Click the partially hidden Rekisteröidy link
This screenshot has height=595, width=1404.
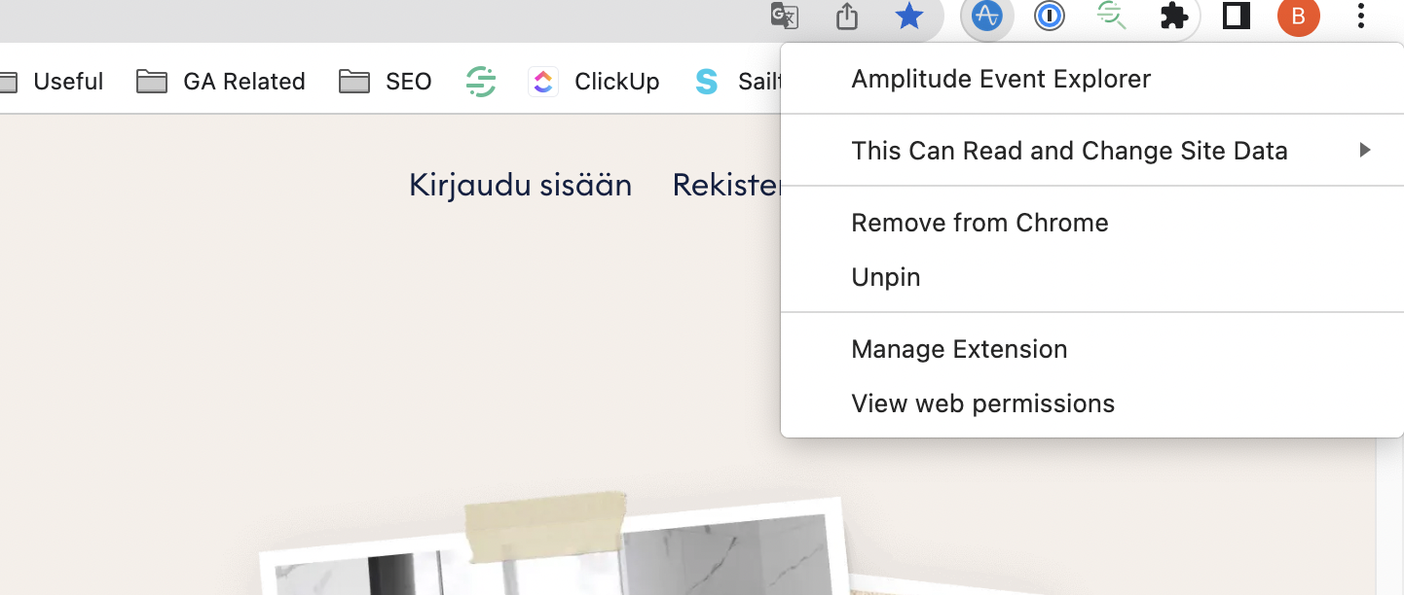(x=726, y=185)
